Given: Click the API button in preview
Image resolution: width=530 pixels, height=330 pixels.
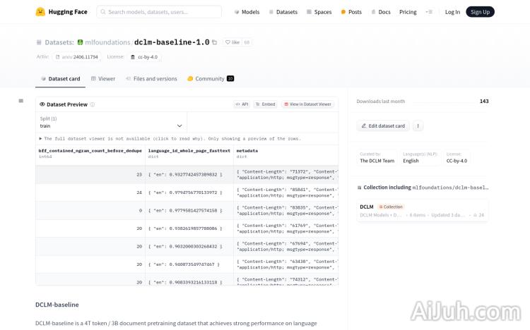Looking at the screenshot, I should pyautogui.click(x=242, y=104).
